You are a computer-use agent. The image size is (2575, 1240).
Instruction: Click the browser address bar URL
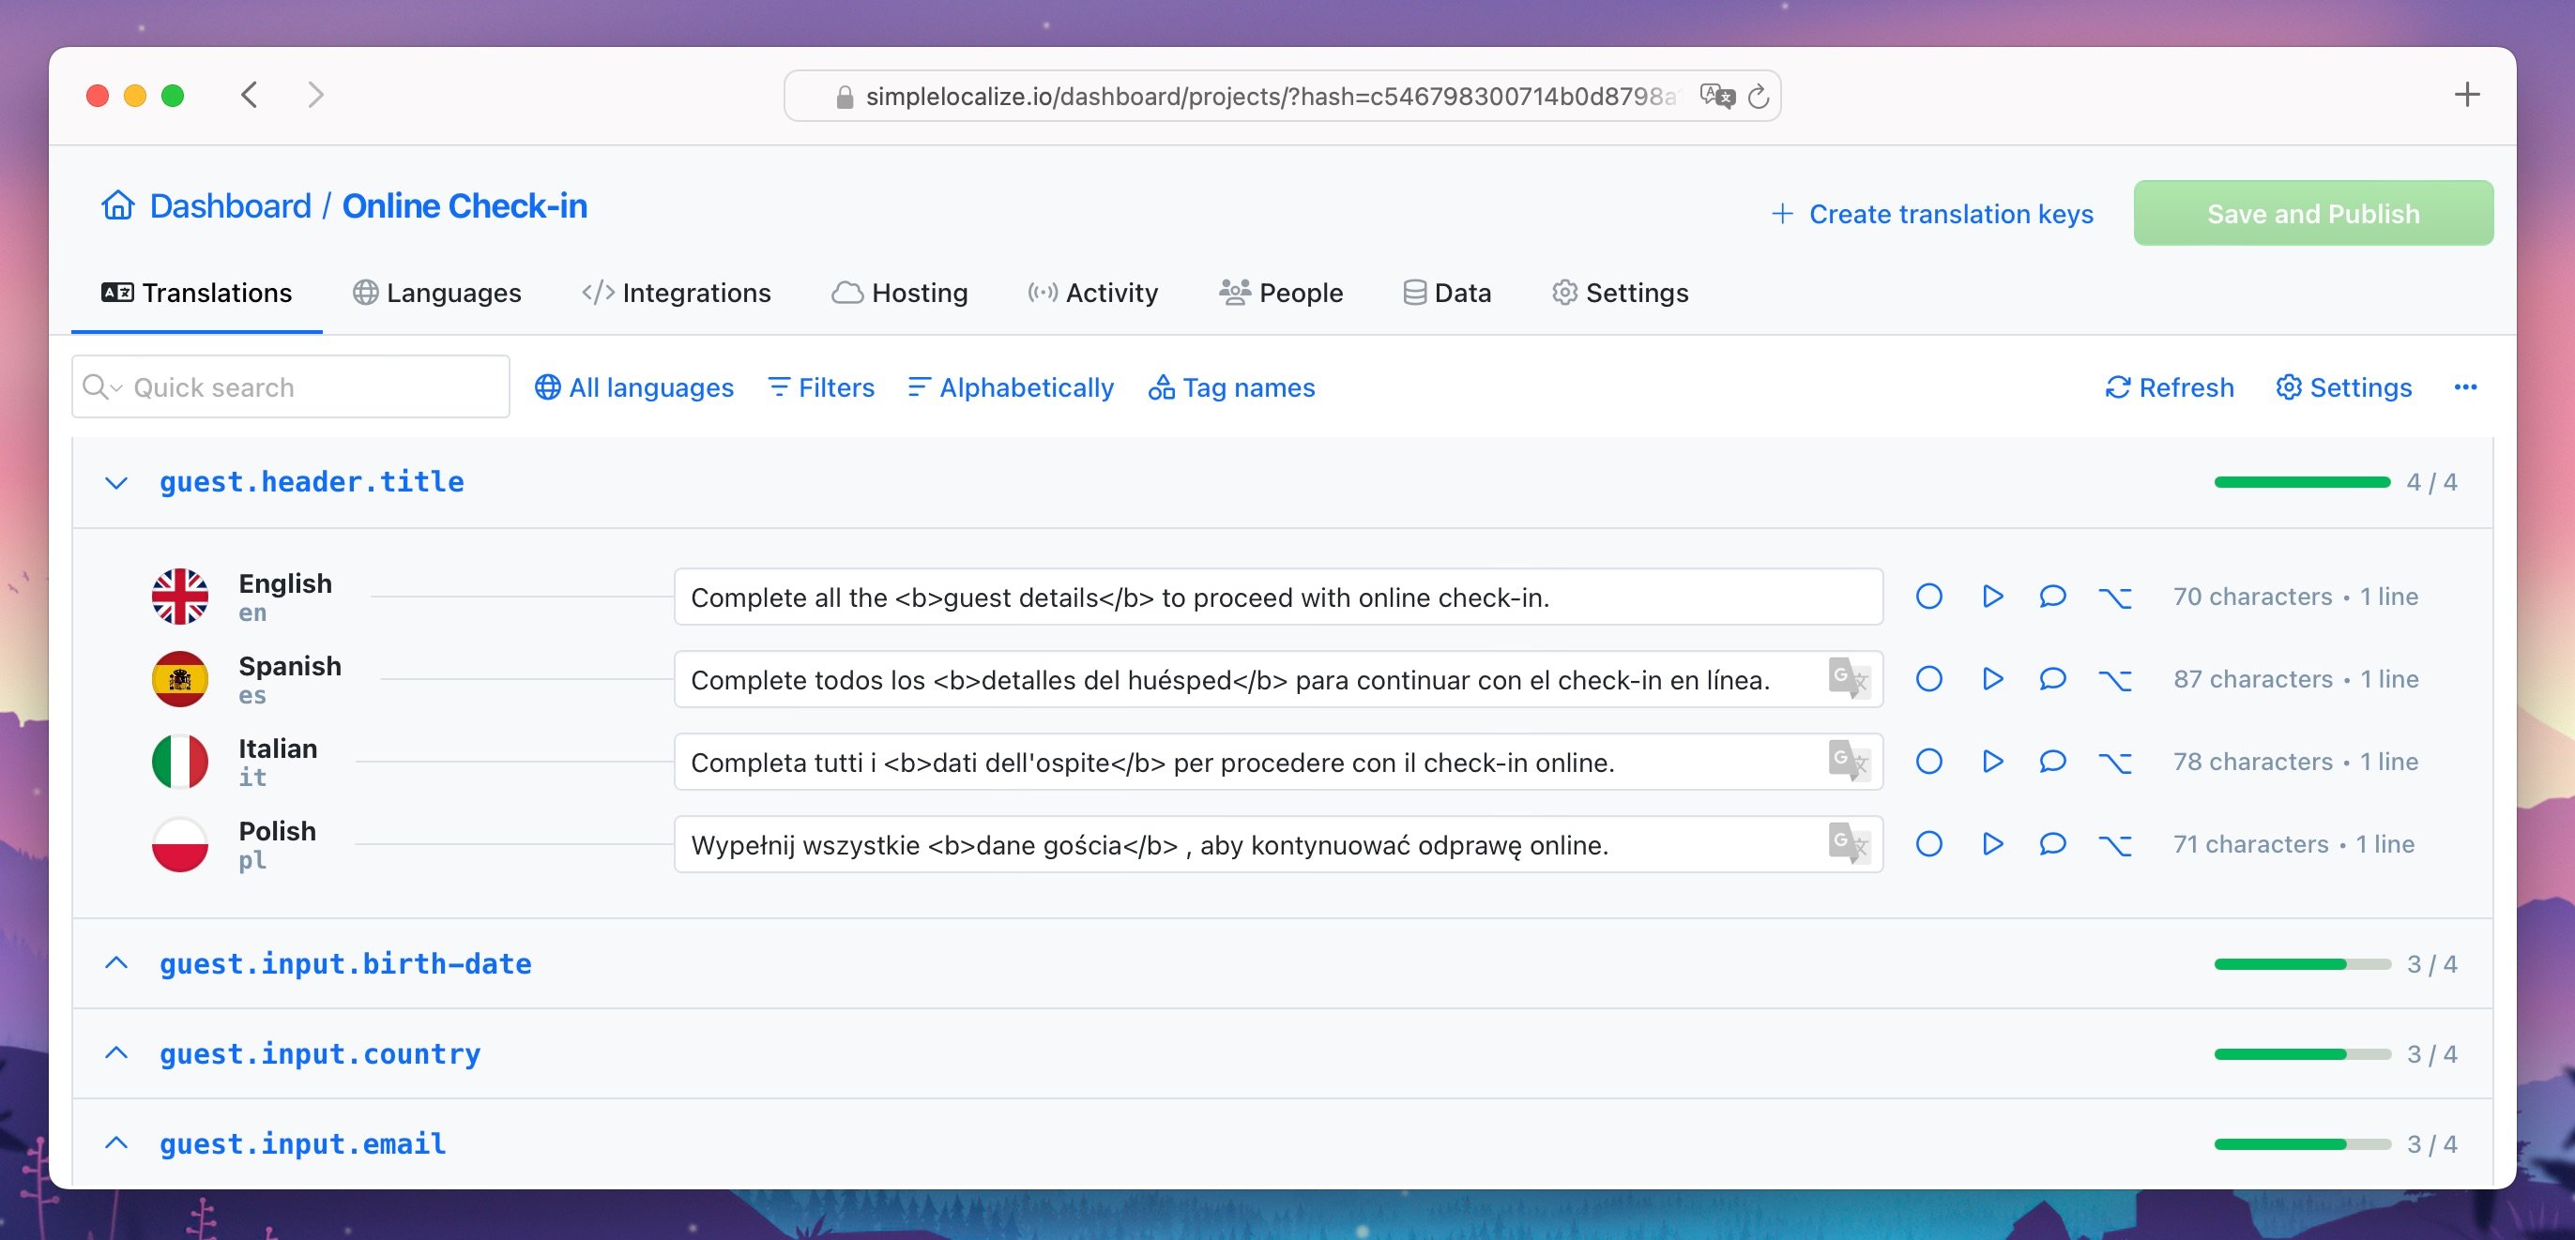pos(1270,96)
